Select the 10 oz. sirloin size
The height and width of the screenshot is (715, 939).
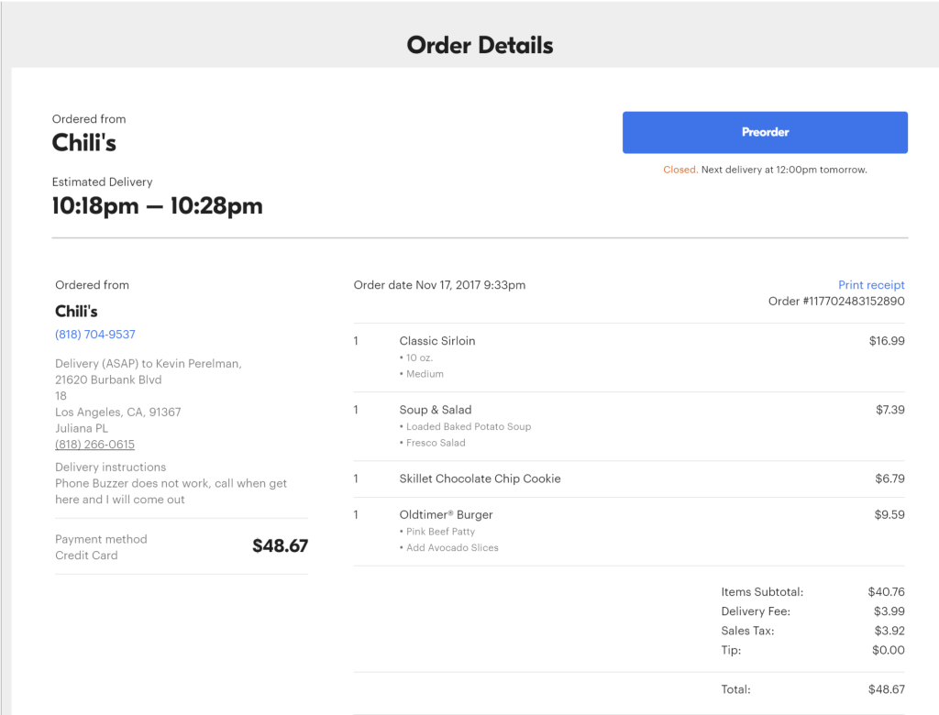click(x=419, y=357)
